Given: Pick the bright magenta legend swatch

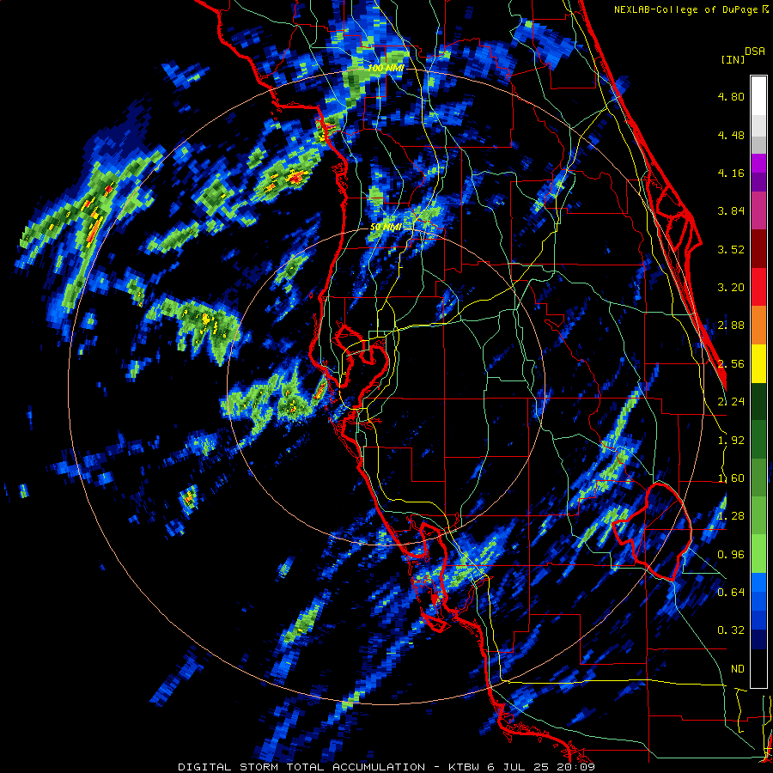Looking at the screenshot, I should click(x=758, y=163).
